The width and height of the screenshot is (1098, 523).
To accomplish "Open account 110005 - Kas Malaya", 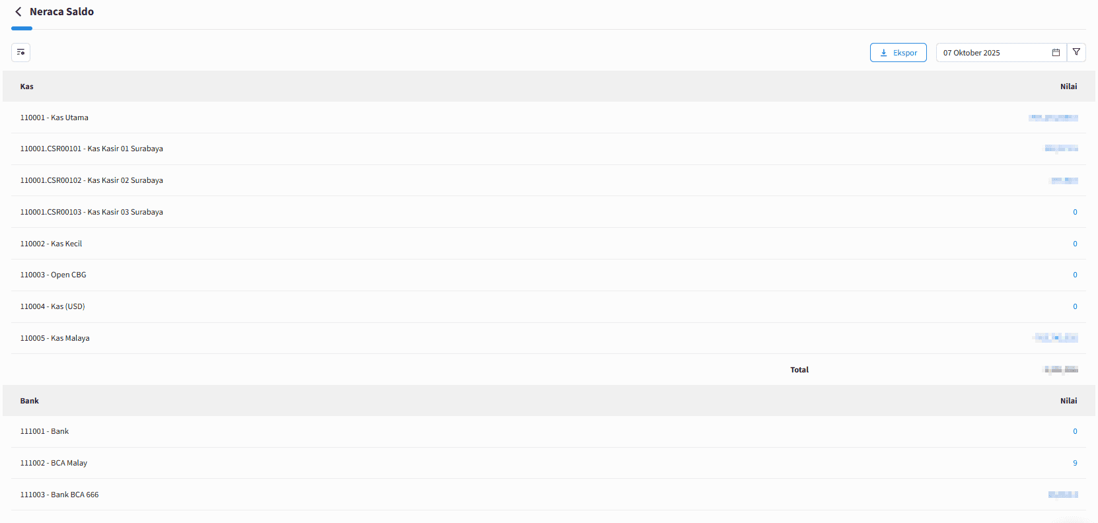I will tap(55, 338).
